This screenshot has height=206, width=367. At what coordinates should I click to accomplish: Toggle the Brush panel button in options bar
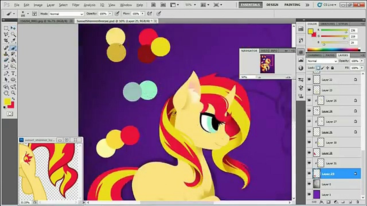[x=34, y=13]
